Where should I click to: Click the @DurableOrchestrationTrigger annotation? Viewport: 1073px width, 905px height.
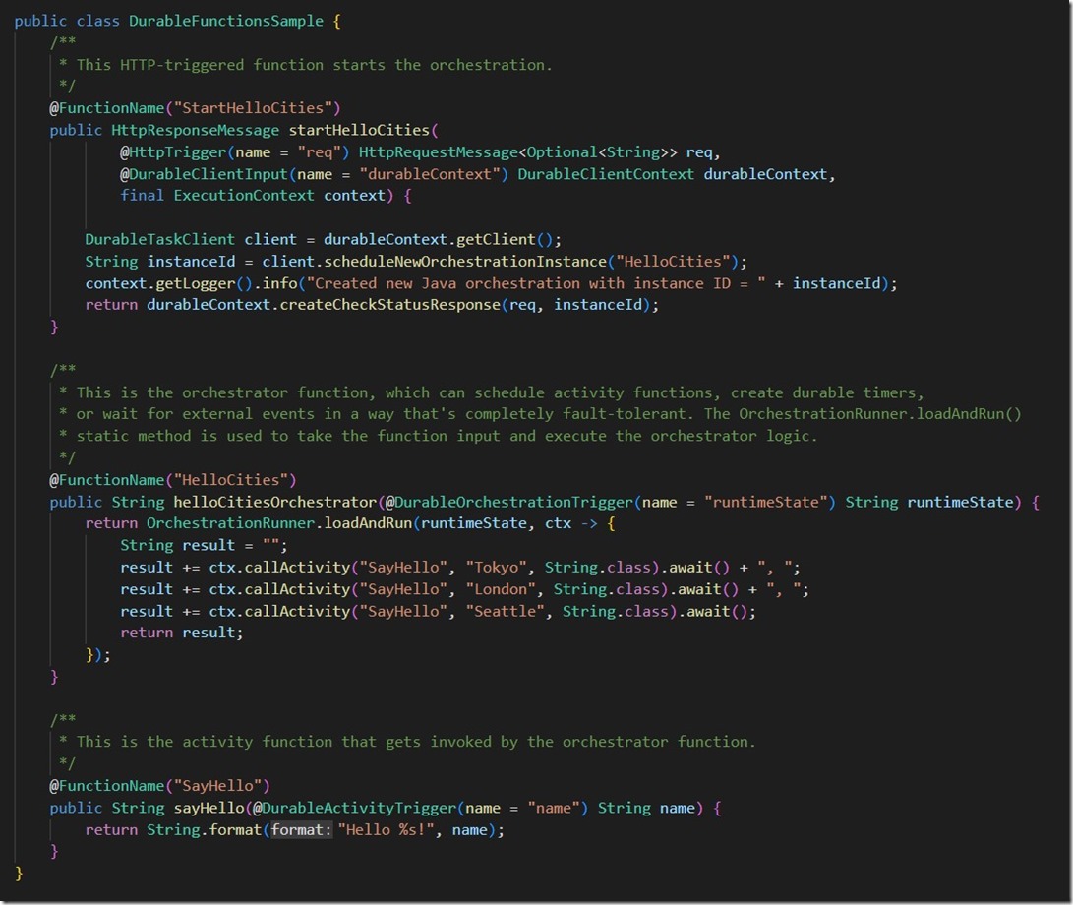click(509, 502)
